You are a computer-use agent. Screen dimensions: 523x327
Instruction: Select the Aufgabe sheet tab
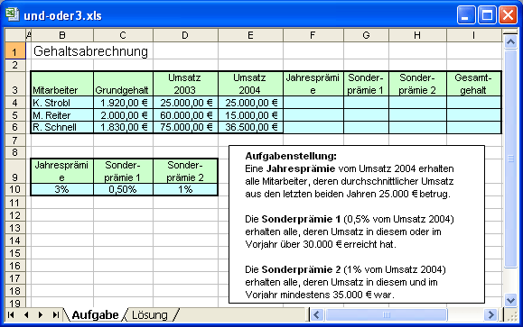click(x=95, y=314)
